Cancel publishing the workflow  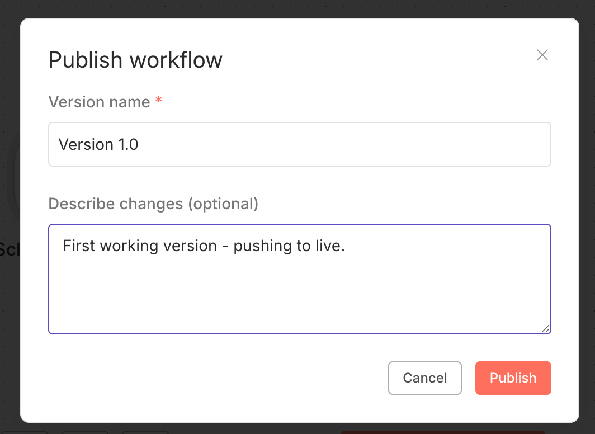tap(424, 378)
